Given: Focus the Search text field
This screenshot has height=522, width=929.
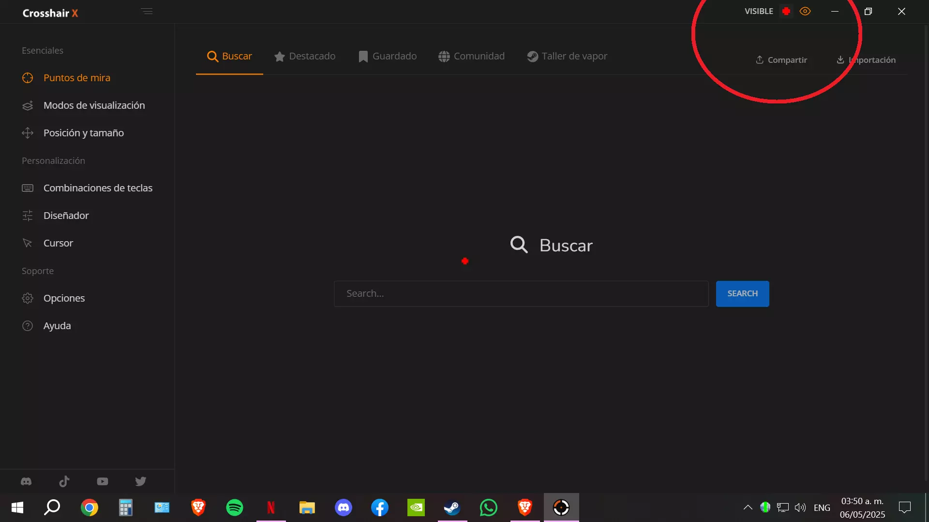Looking at the screenshot, I should [521, 294].
